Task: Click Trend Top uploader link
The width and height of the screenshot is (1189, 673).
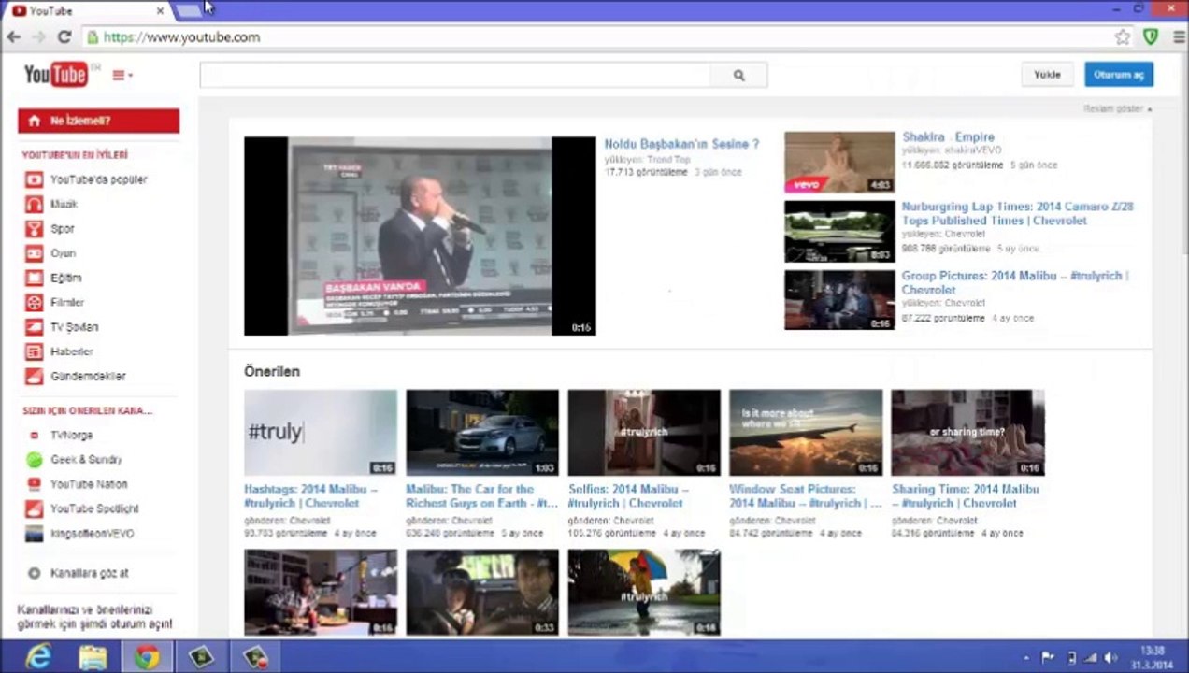Action: [668, 160]
